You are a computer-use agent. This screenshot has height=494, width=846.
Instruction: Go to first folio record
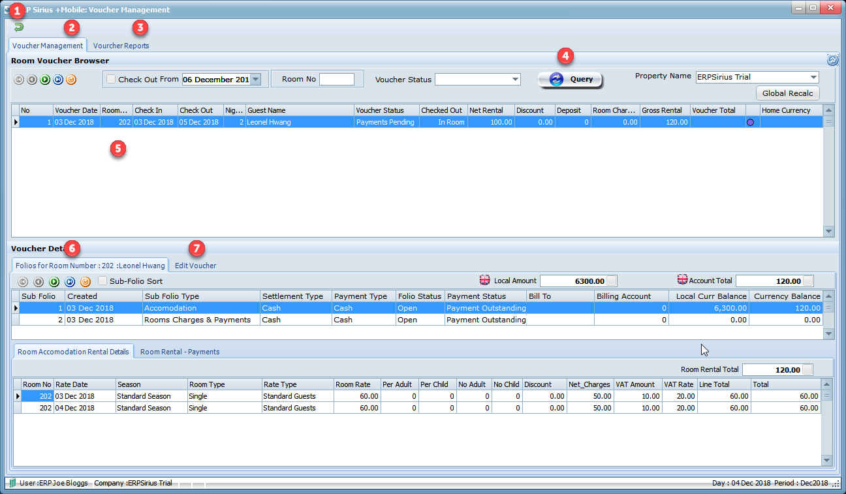(23, 282)
